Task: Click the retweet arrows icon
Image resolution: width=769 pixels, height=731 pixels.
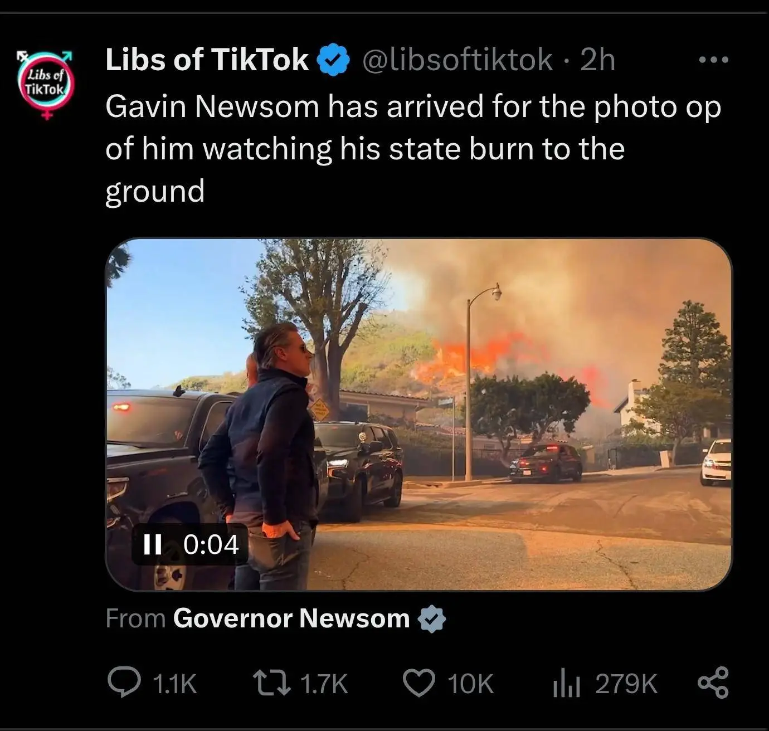Action: point(271,683)
